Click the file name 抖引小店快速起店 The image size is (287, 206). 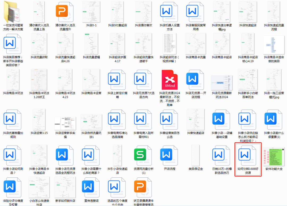(117, 171)
